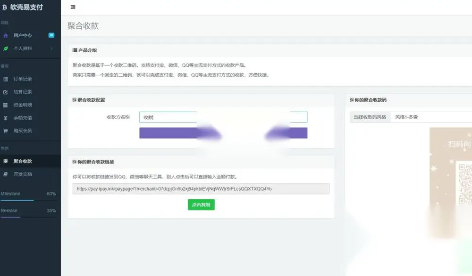The height and width of the screenshot is (276, 472).
Task: Click the 个人资料 leaf icon
Action: pyautogui.click(x=5, y=49)
